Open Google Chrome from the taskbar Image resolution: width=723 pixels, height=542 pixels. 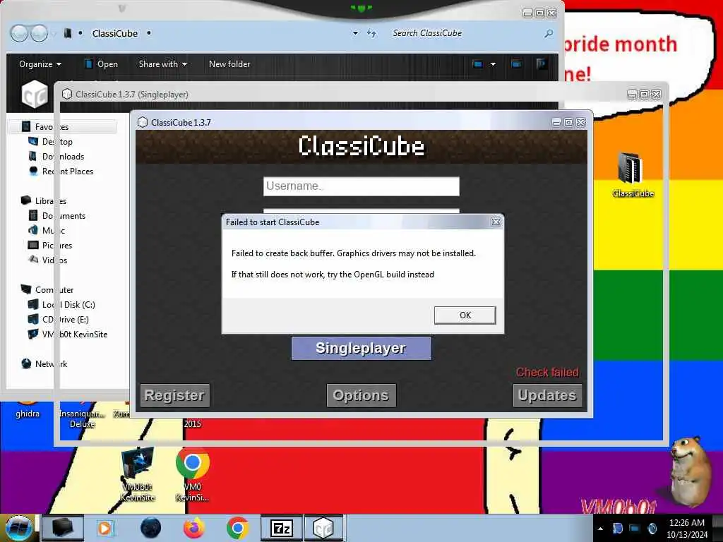pyautogui.click(x=237, y=528)
